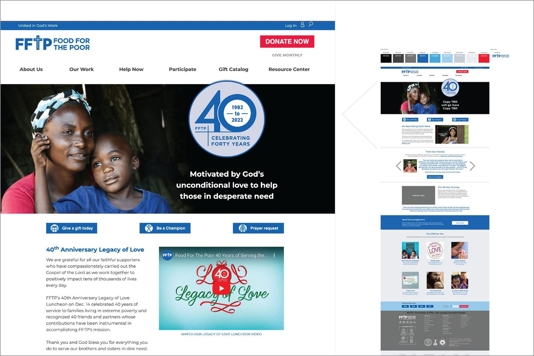The height and width of the screenshot is (356, 534).
Task: Click the 40th Anniversary Legacy of Love heading
Action: 95,249
